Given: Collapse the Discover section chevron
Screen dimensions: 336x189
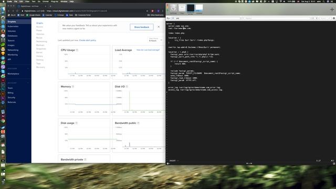Looking at the screenshot, I should [x=28, y=69].
